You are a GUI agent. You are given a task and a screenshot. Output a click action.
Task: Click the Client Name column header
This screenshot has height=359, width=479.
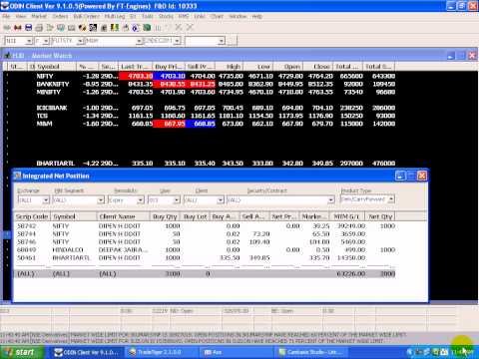(124, 216)
